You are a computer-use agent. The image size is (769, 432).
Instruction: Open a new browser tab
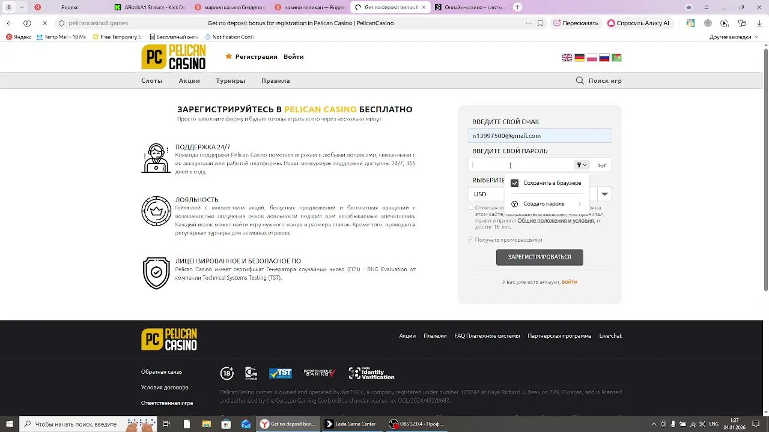click(518, 7)
